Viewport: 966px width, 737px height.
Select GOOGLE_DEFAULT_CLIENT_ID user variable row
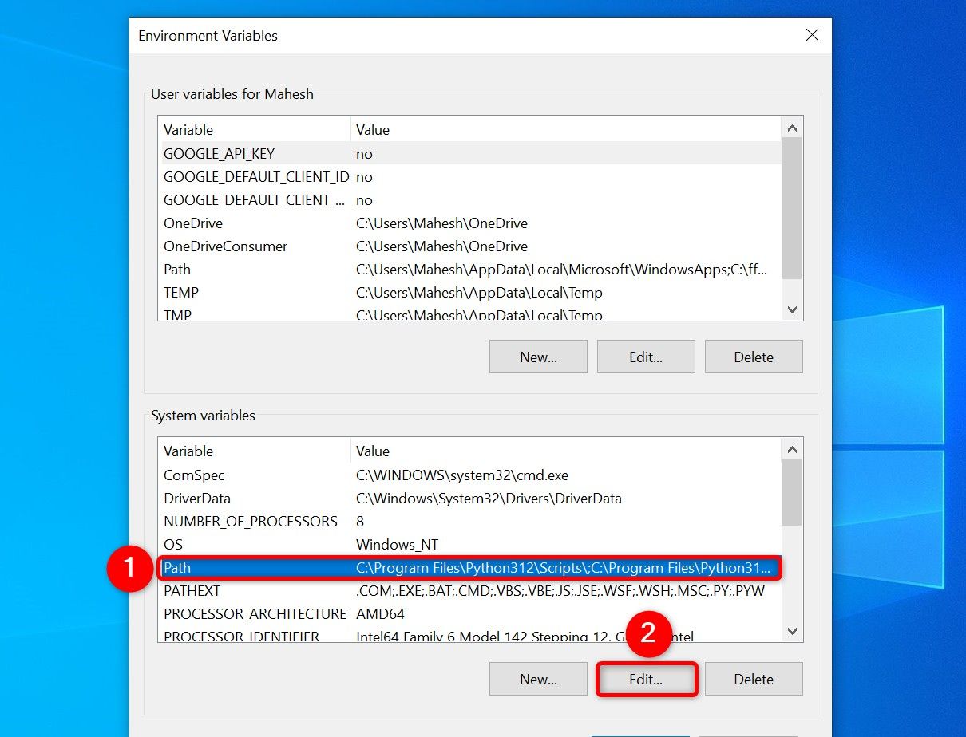(470, 177)
